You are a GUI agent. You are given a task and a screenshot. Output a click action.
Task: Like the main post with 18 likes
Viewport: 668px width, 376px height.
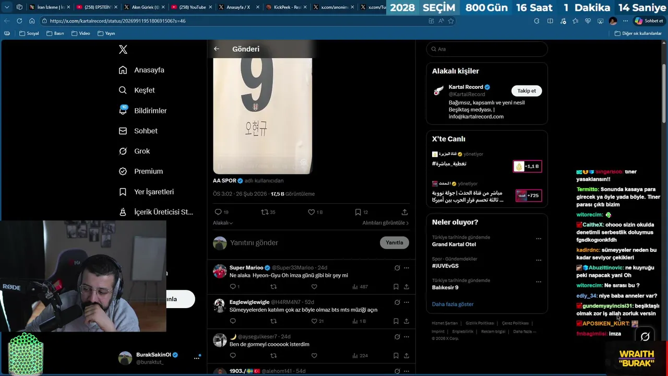coord(311,212)
